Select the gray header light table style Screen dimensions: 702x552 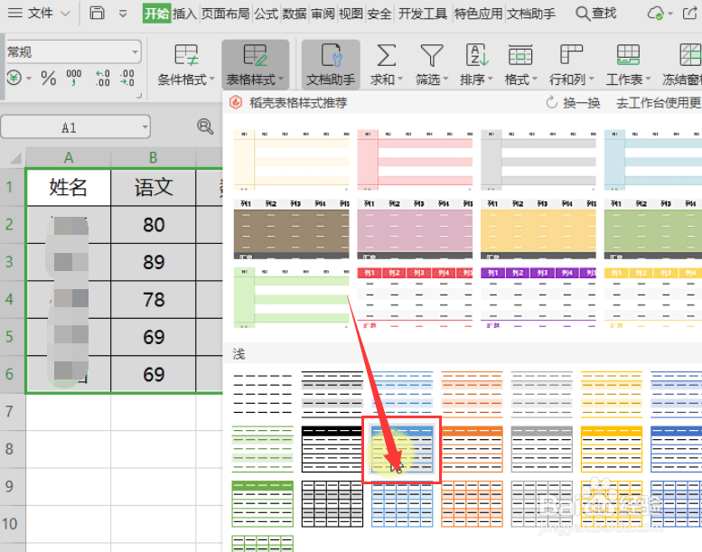click(x=542, y=450)
